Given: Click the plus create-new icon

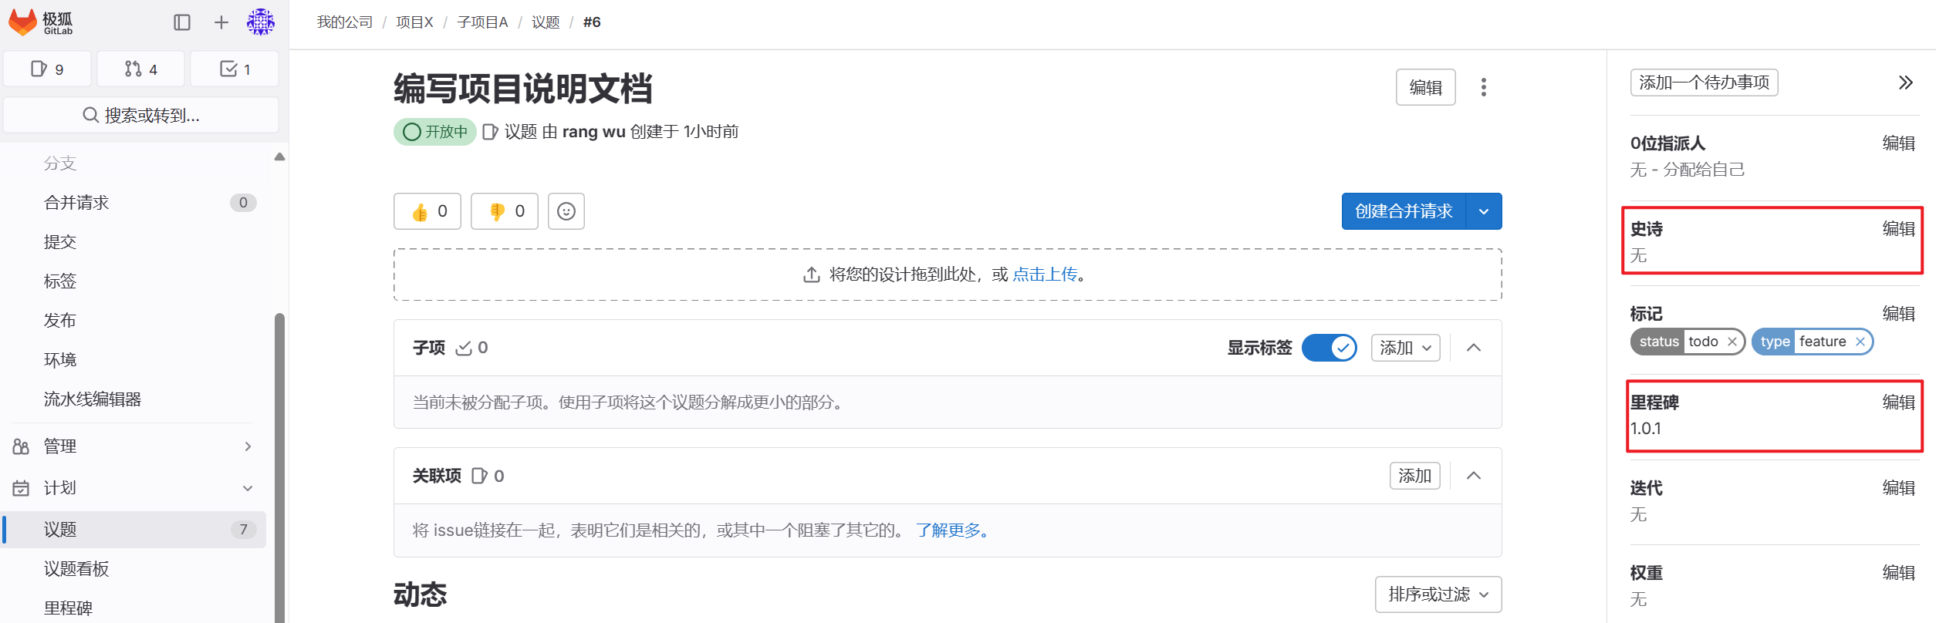Looking at the screenshot, I should (221, 22).
